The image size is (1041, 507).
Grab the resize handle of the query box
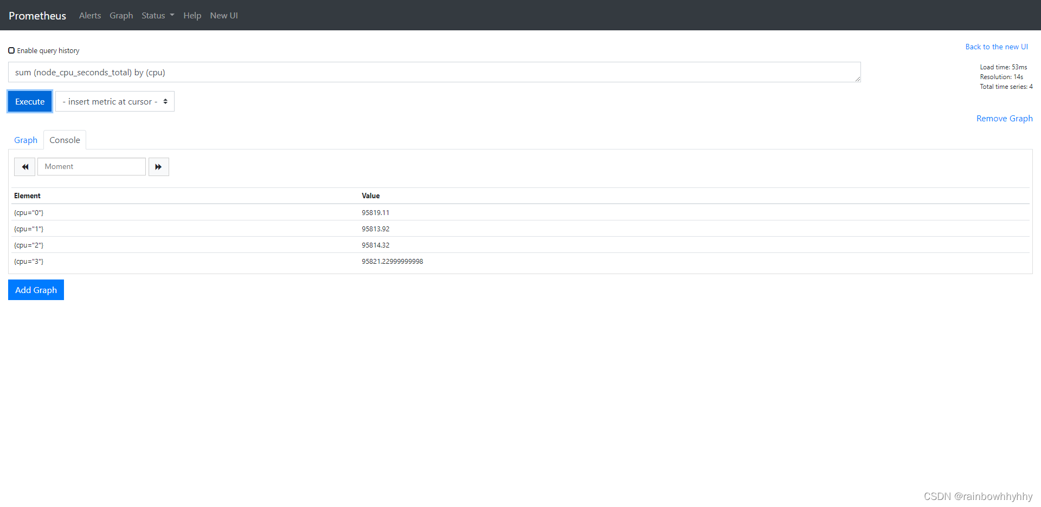(858, 79)
